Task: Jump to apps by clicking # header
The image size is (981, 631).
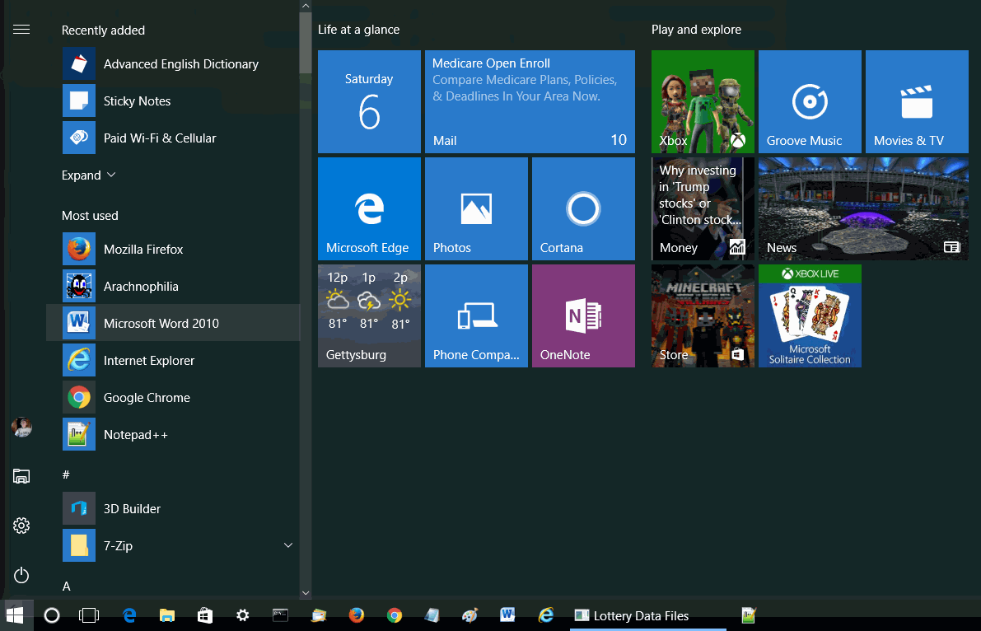Action: (x=66, y=474)
